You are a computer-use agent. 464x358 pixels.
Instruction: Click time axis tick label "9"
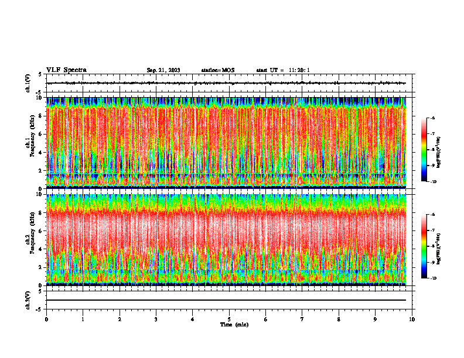(x=375, y=319)
